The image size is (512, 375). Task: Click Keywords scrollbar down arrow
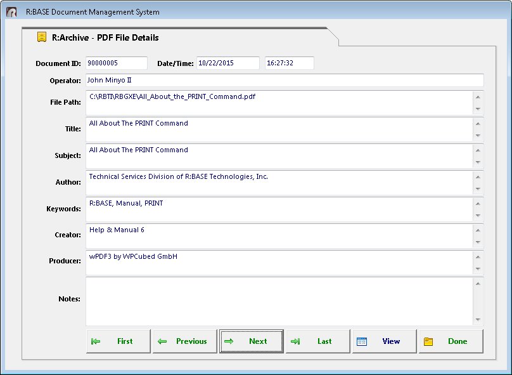tap(478, 216)
